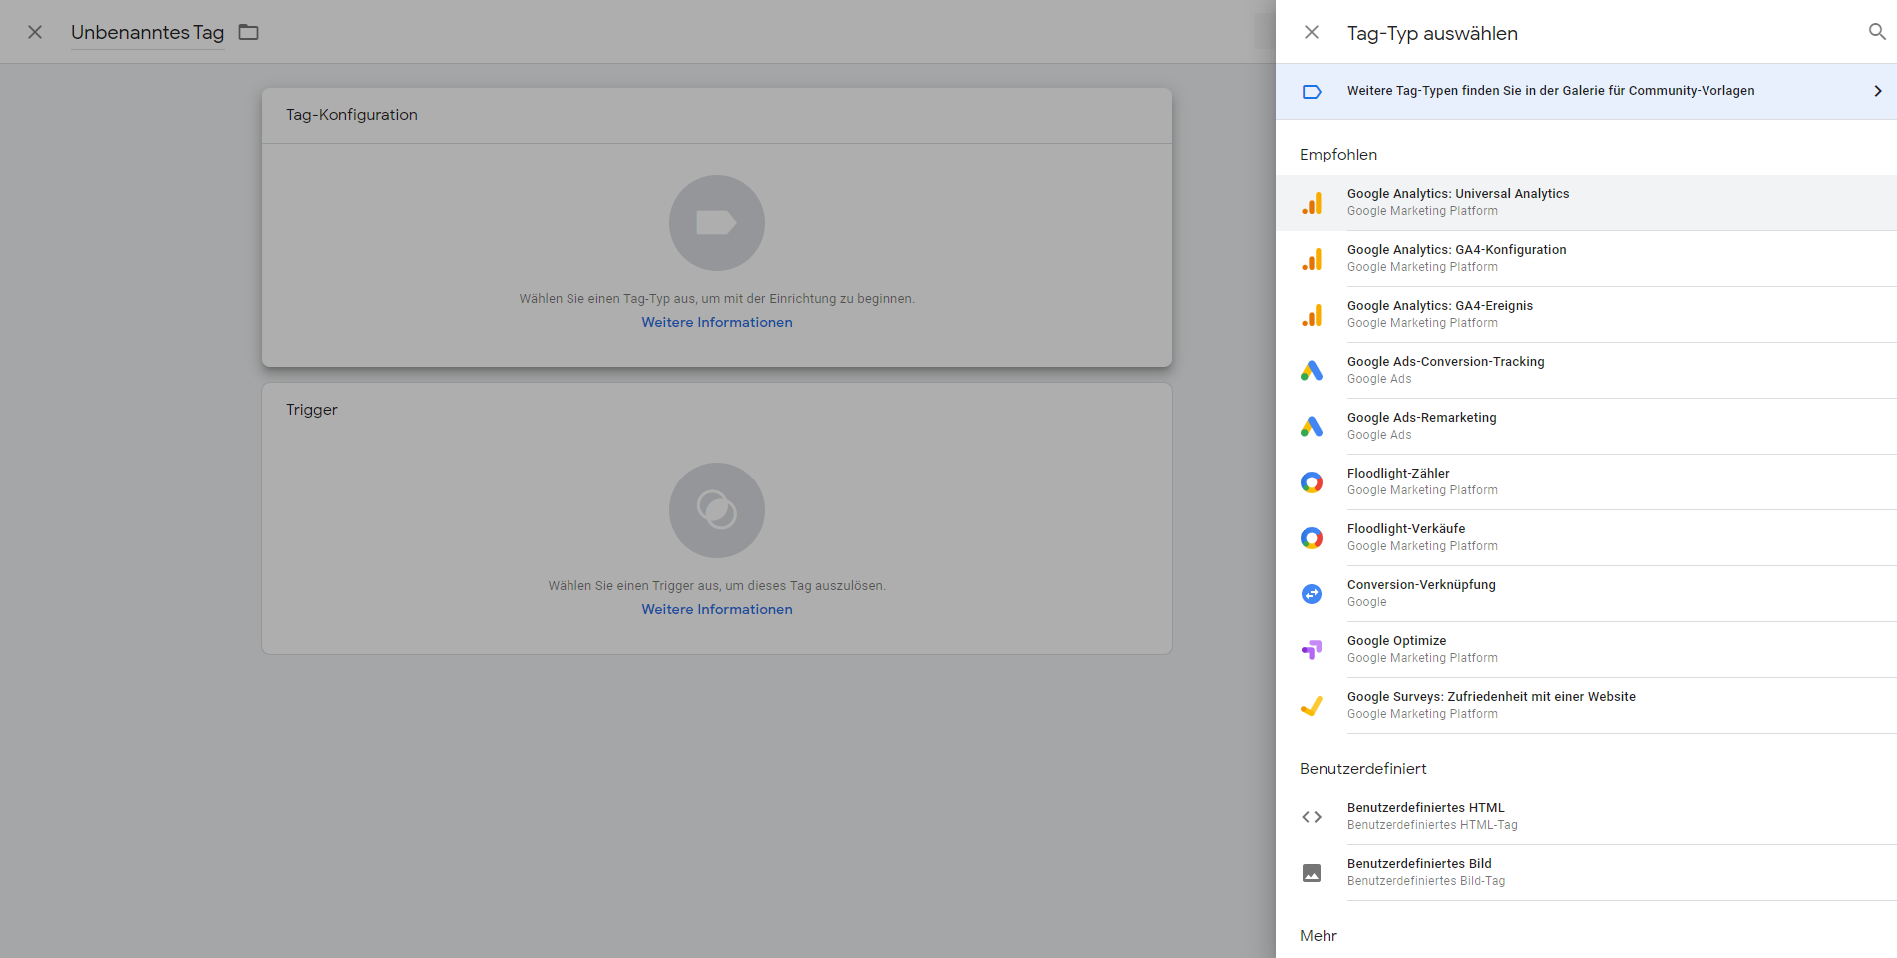Click Google Surveys yellow checkmark icon
Screen dimensions: 1897x958
point(1312,706)
